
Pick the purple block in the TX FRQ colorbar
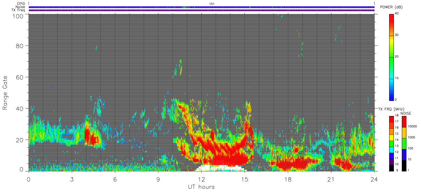coord(391,161)
